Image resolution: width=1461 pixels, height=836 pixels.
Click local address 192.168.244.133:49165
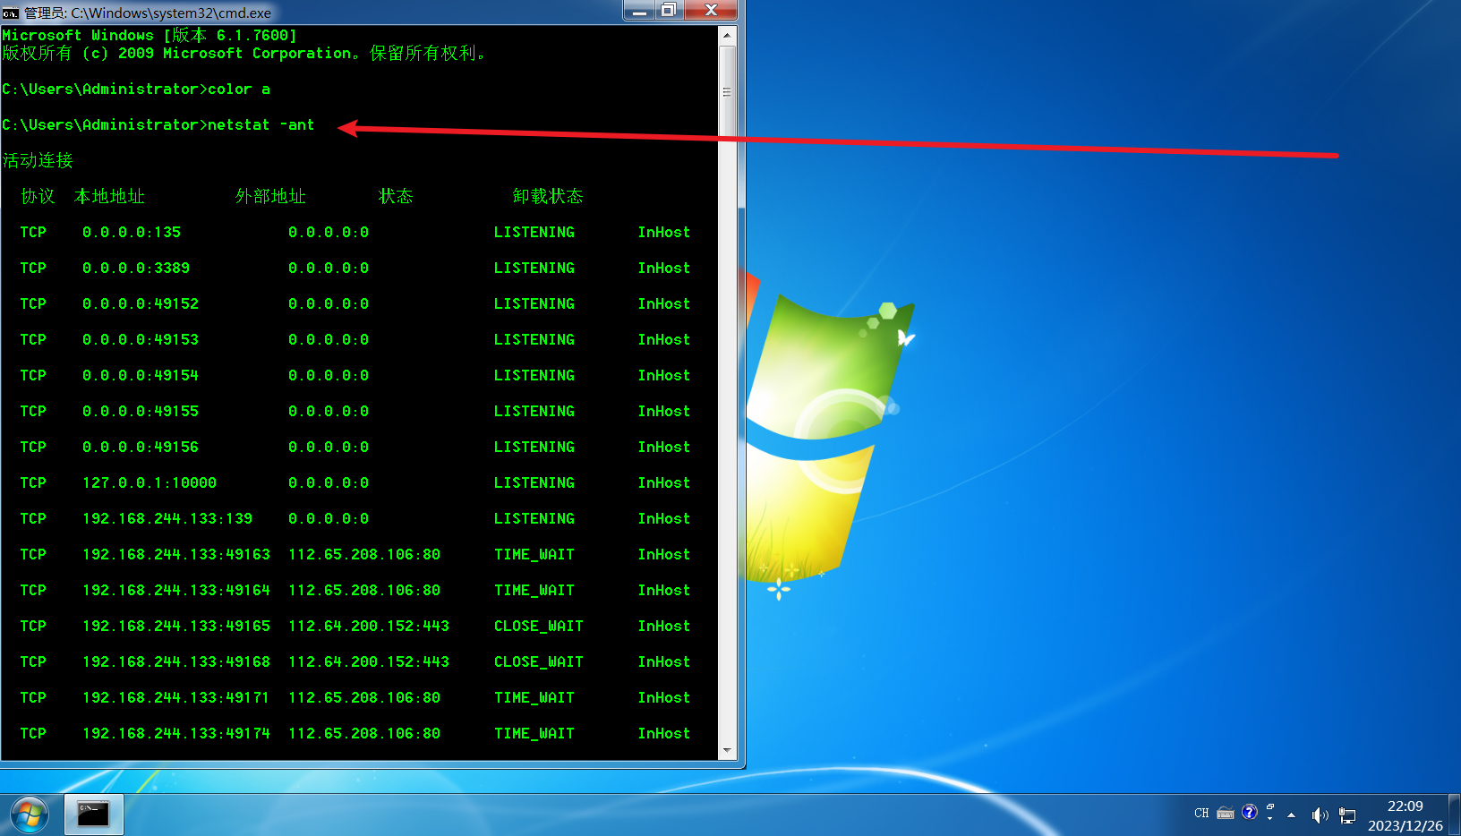pyautogui.click(x=176, y=626)
